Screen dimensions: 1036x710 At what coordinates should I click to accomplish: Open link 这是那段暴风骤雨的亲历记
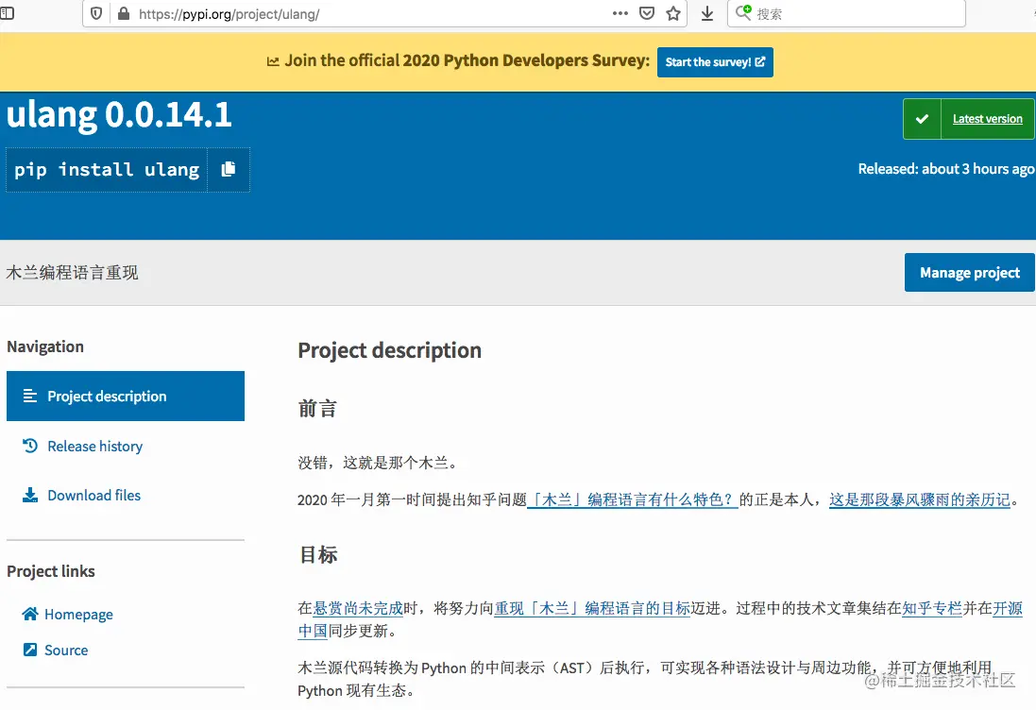click(x=920, y=499)
